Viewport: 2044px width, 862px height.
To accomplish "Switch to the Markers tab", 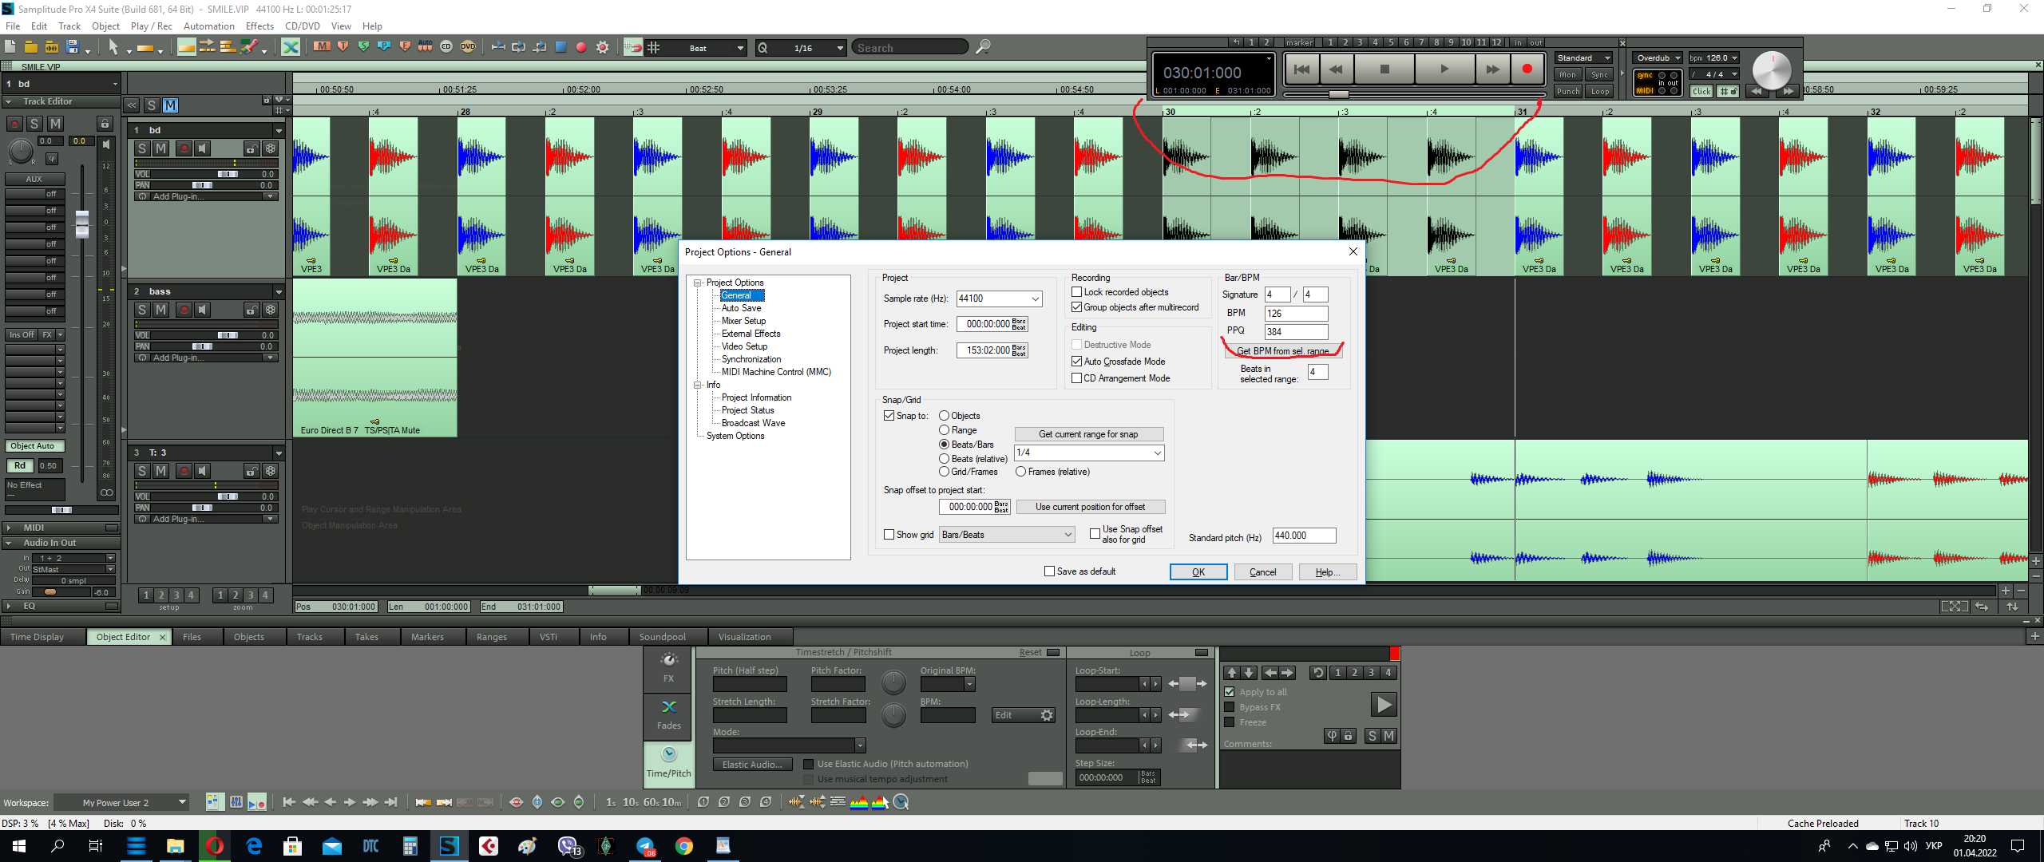I will pyautogui.click(x=427, y=637).
